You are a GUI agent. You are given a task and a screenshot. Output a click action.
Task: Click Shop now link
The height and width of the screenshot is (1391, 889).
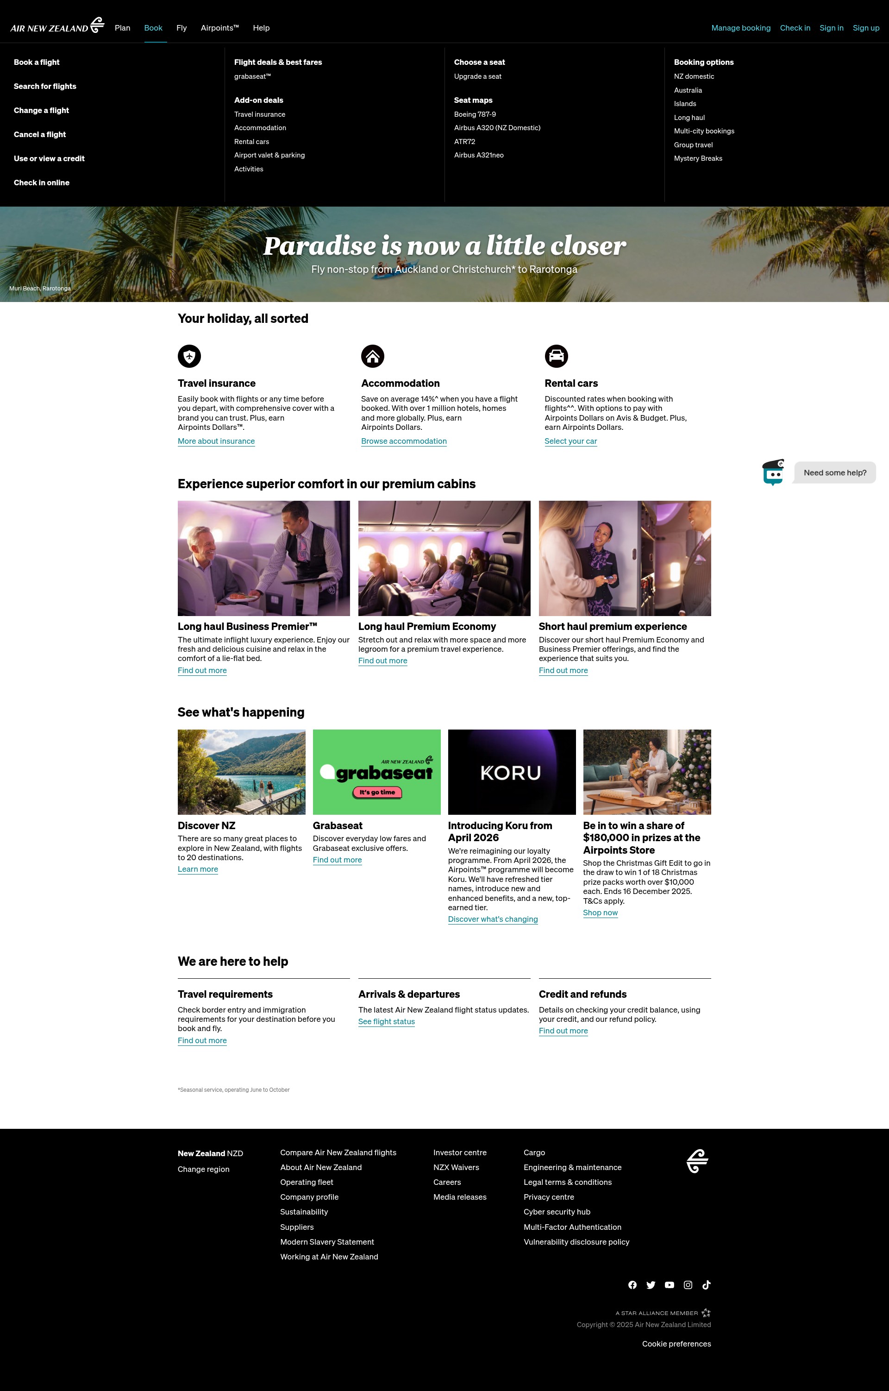pos(600,913)
